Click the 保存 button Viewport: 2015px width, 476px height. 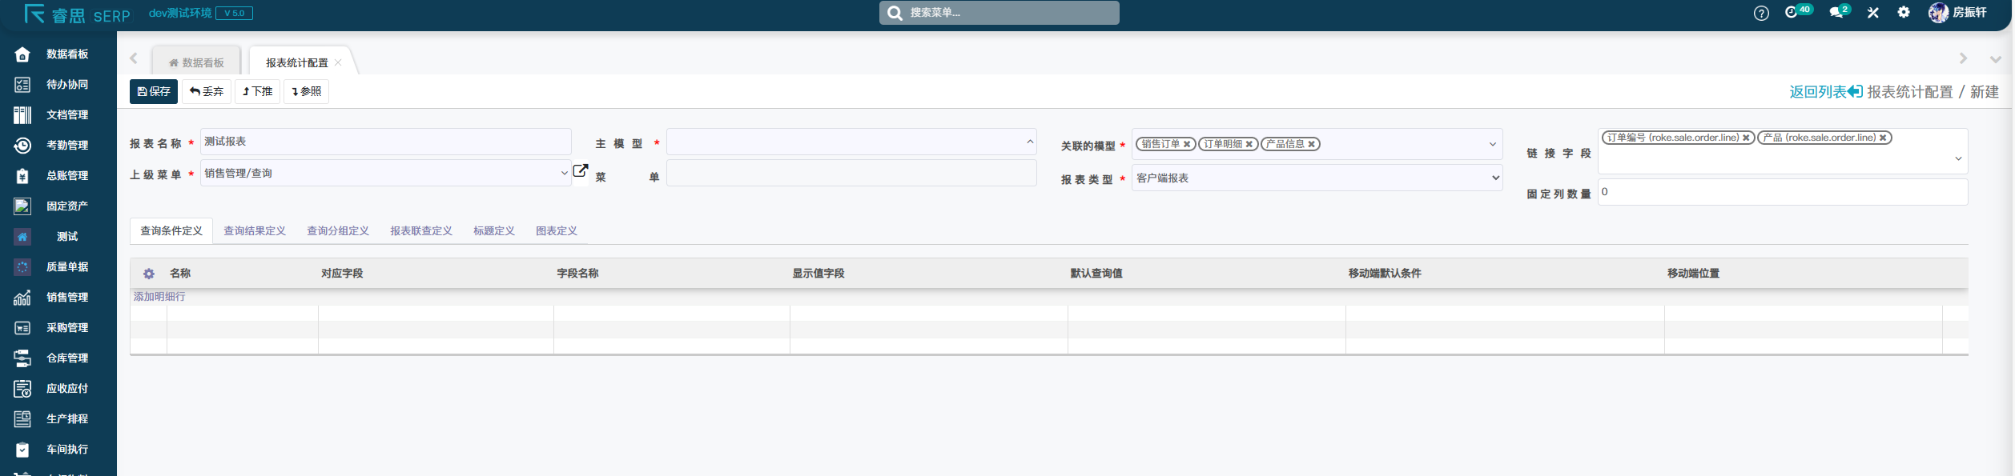154,91
